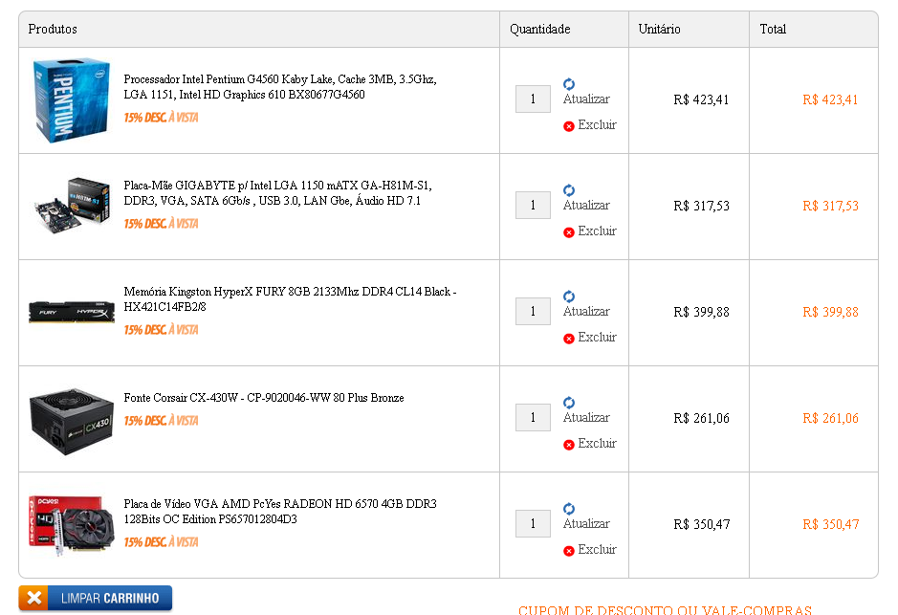Click the red Excluir icon for Pentium processor

(x=569, y=126)
